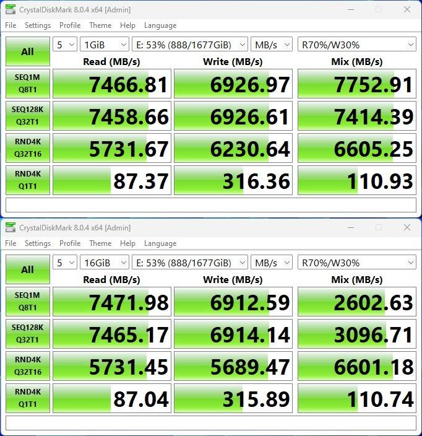
Task: Open File menu in bottom window
Action: pyautogui.click(x=11, y=243)
